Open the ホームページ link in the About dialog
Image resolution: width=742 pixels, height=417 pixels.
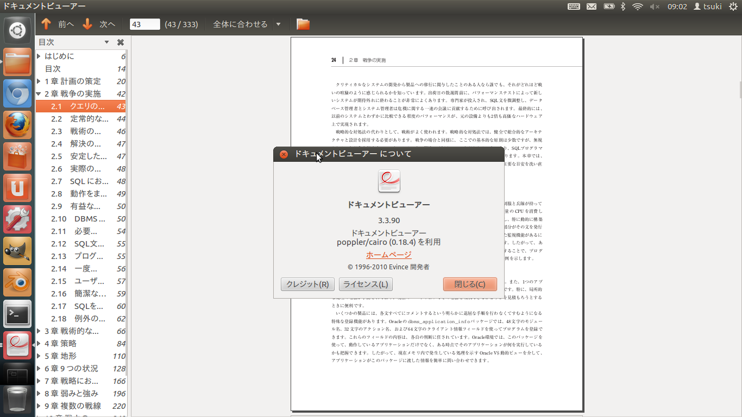[389, 255]
